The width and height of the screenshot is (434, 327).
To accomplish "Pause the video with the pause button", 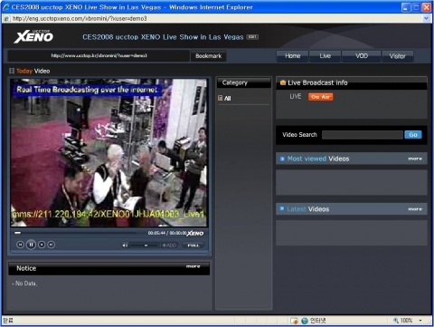I will 31,245.
